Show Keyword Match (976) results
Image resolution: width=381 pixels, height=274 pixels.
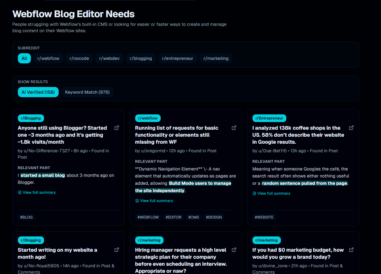(x=87, y=92)
